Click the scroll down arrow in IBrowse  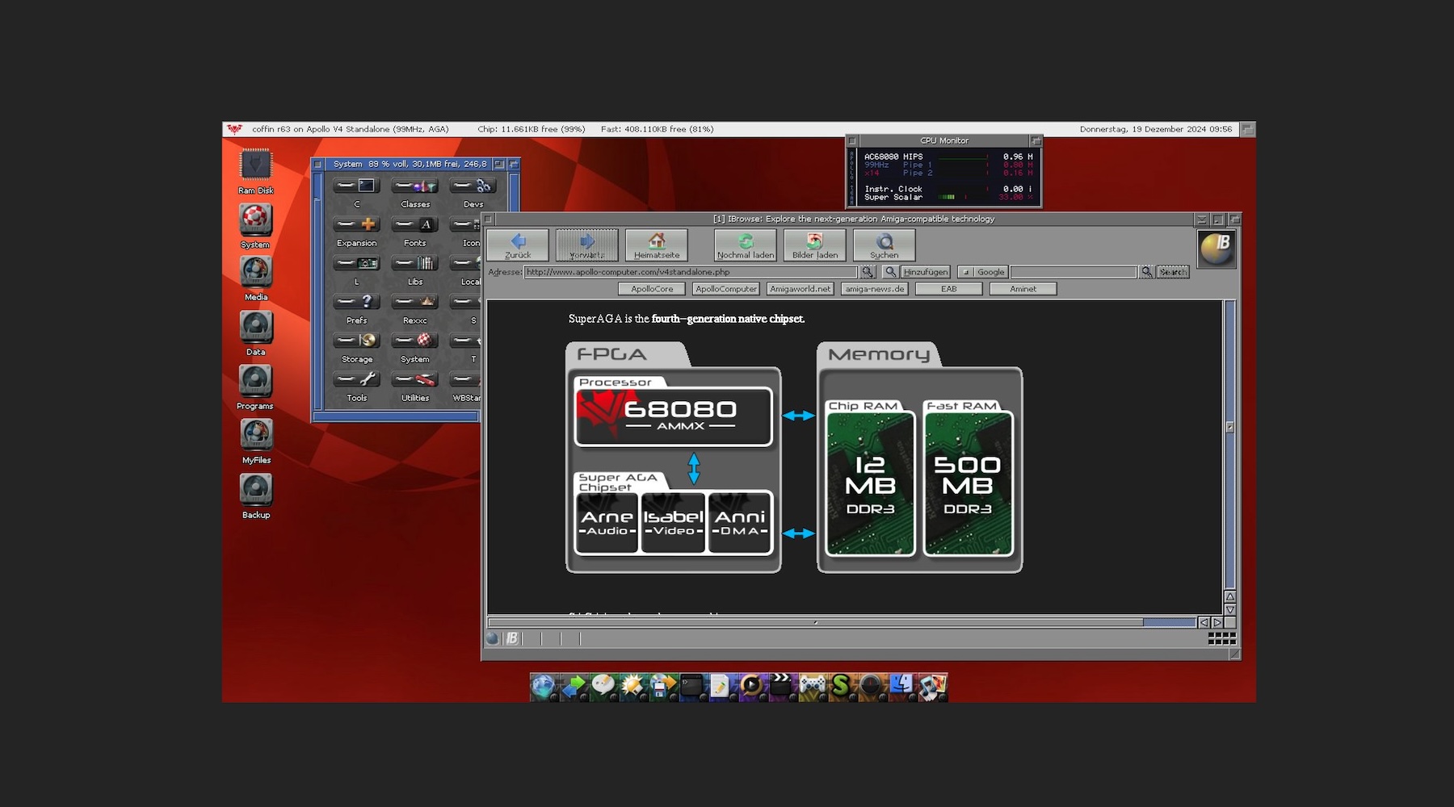pyautogui.click(x=1230, y=610)
